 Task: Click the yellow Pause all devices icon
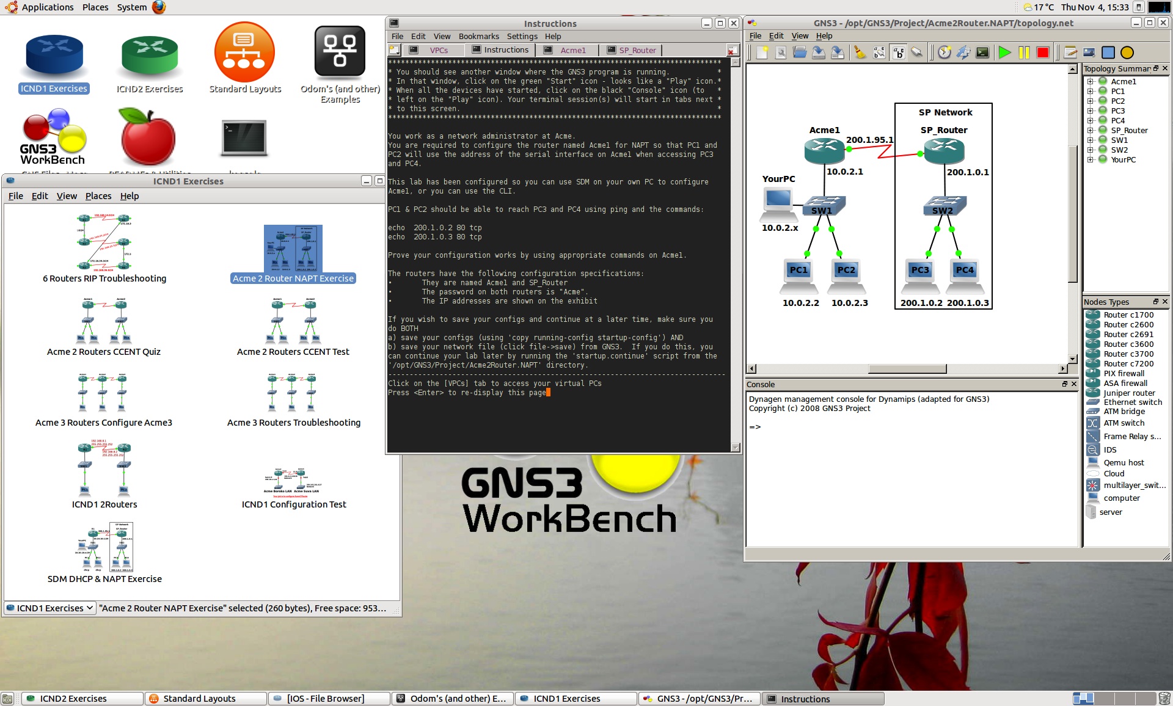coord(1024,53)
